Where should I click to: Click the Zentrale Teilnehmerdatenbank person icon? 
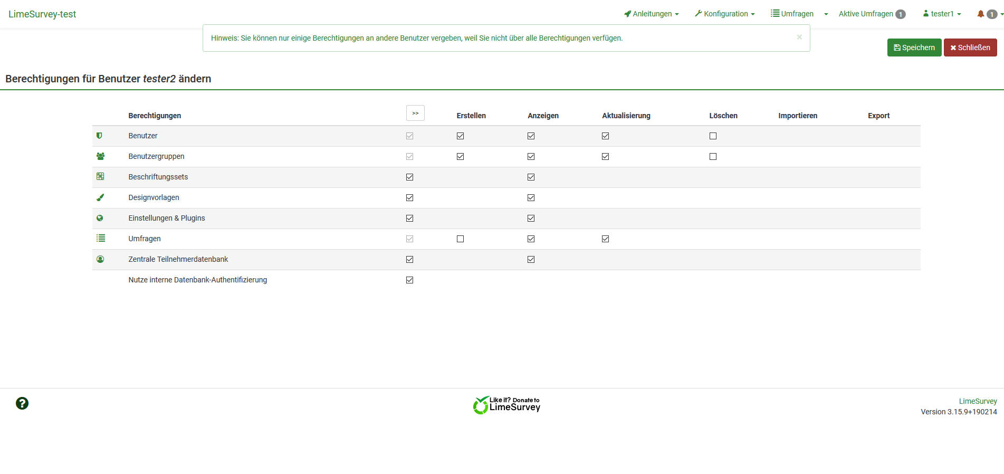click(100, 259)
